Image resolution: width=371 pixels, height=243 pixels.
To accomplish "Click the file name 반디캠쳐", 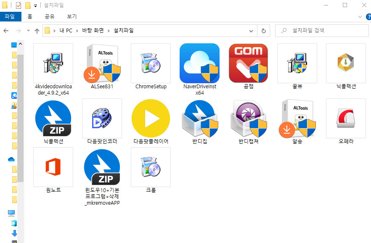I will point(249,141).
